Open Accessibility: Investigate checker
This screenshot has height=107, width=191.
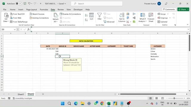[22, 98]
